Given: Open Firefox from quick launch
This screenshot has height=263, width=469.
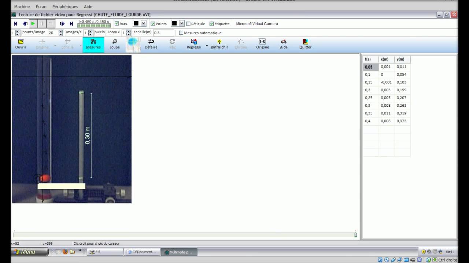Looking at the screenshot, I should (x=65, y=252).
